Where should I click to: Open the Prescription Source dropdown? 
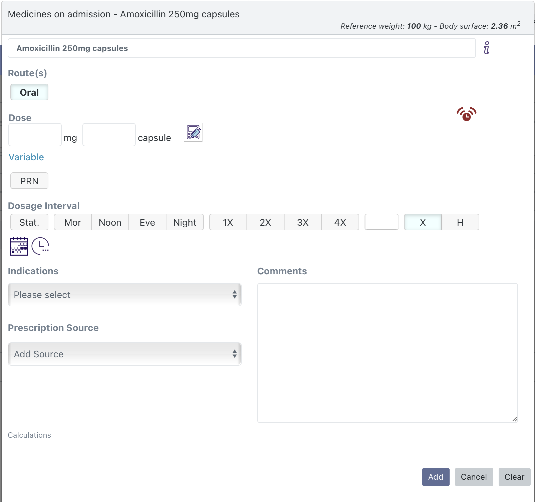(124, 354)
